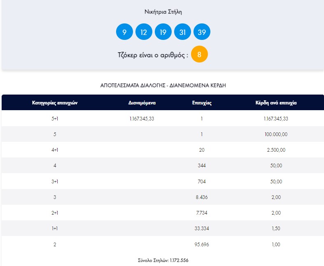Click the Κέρδη ανά επιτυχία header
The height and width of the screenshot is (266, 324).
276,103
